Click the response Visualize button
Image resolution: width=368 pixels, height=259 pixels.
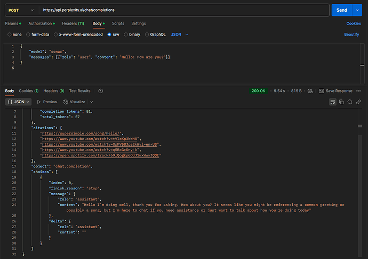pos(74,102)
